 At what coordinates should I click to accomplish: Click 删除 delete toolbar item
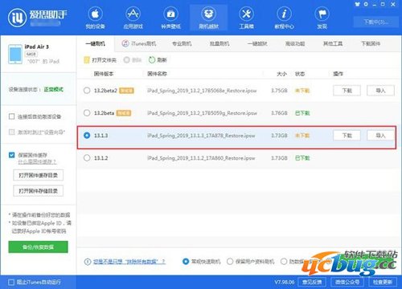click(133, 60)
